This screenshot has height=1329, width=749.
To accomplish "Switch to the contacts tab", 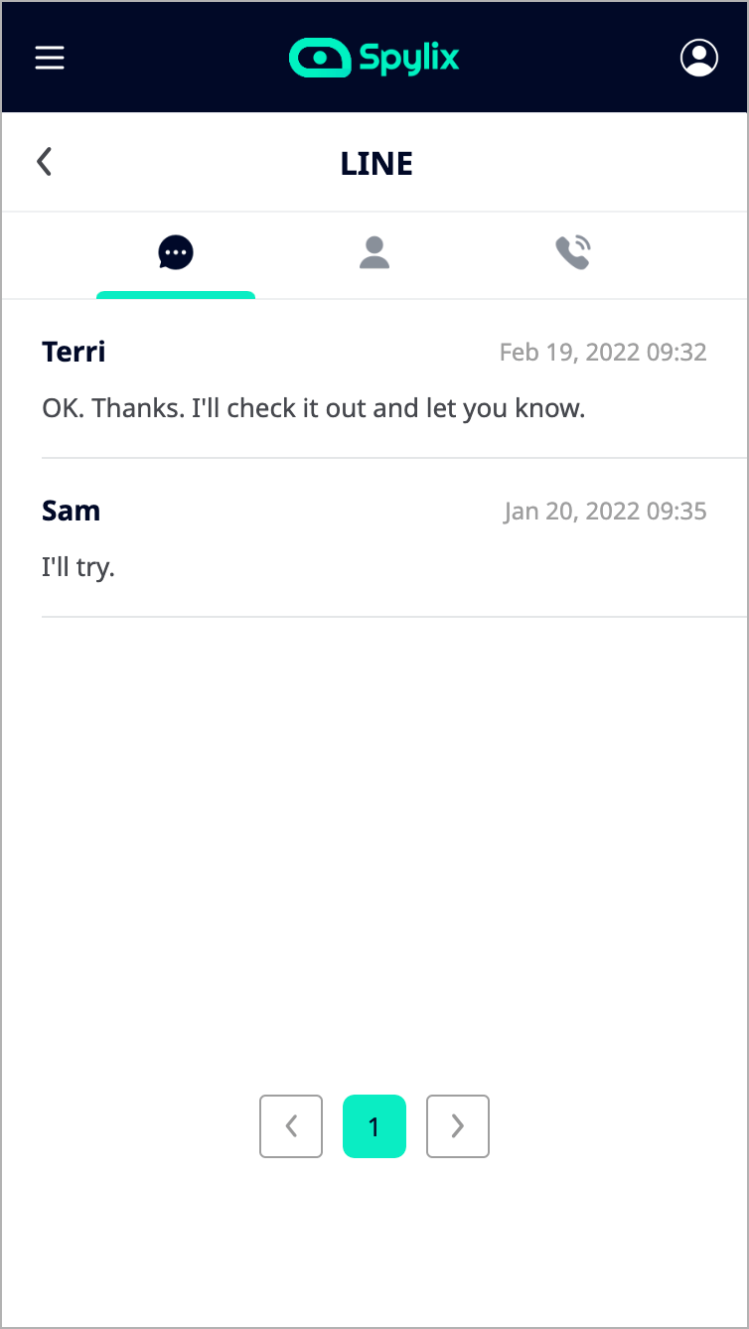I will click(x=374, y=253).
